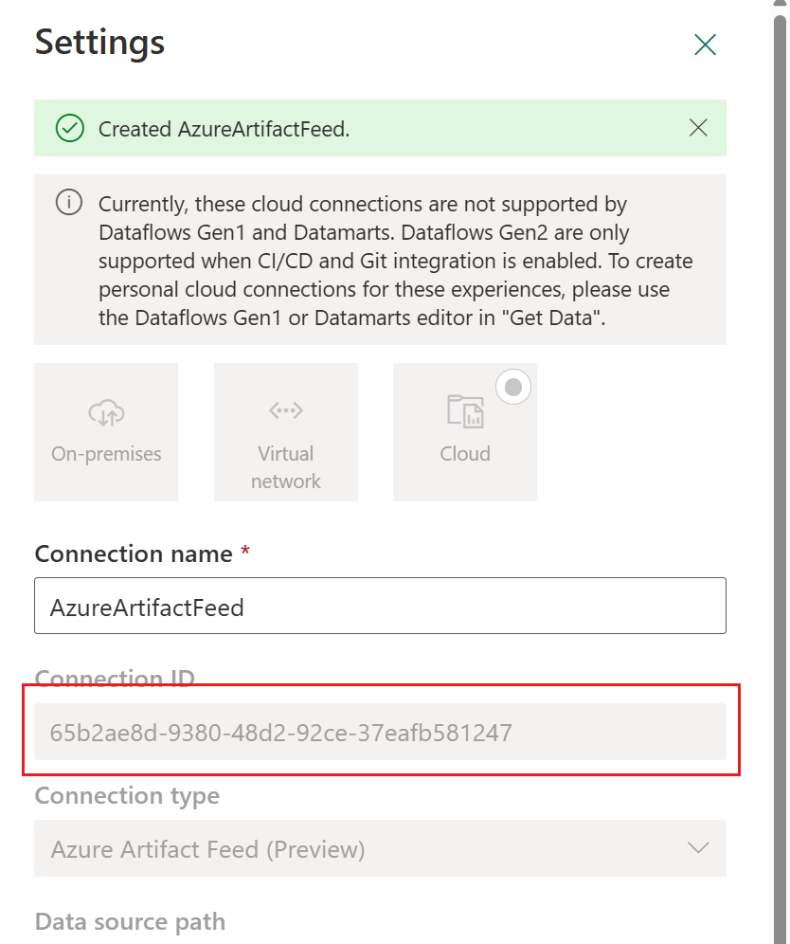The width and height of the screenshot is (790, 944).
Task: Click the Virtual network arrows icon
Action: pos(286,410)
